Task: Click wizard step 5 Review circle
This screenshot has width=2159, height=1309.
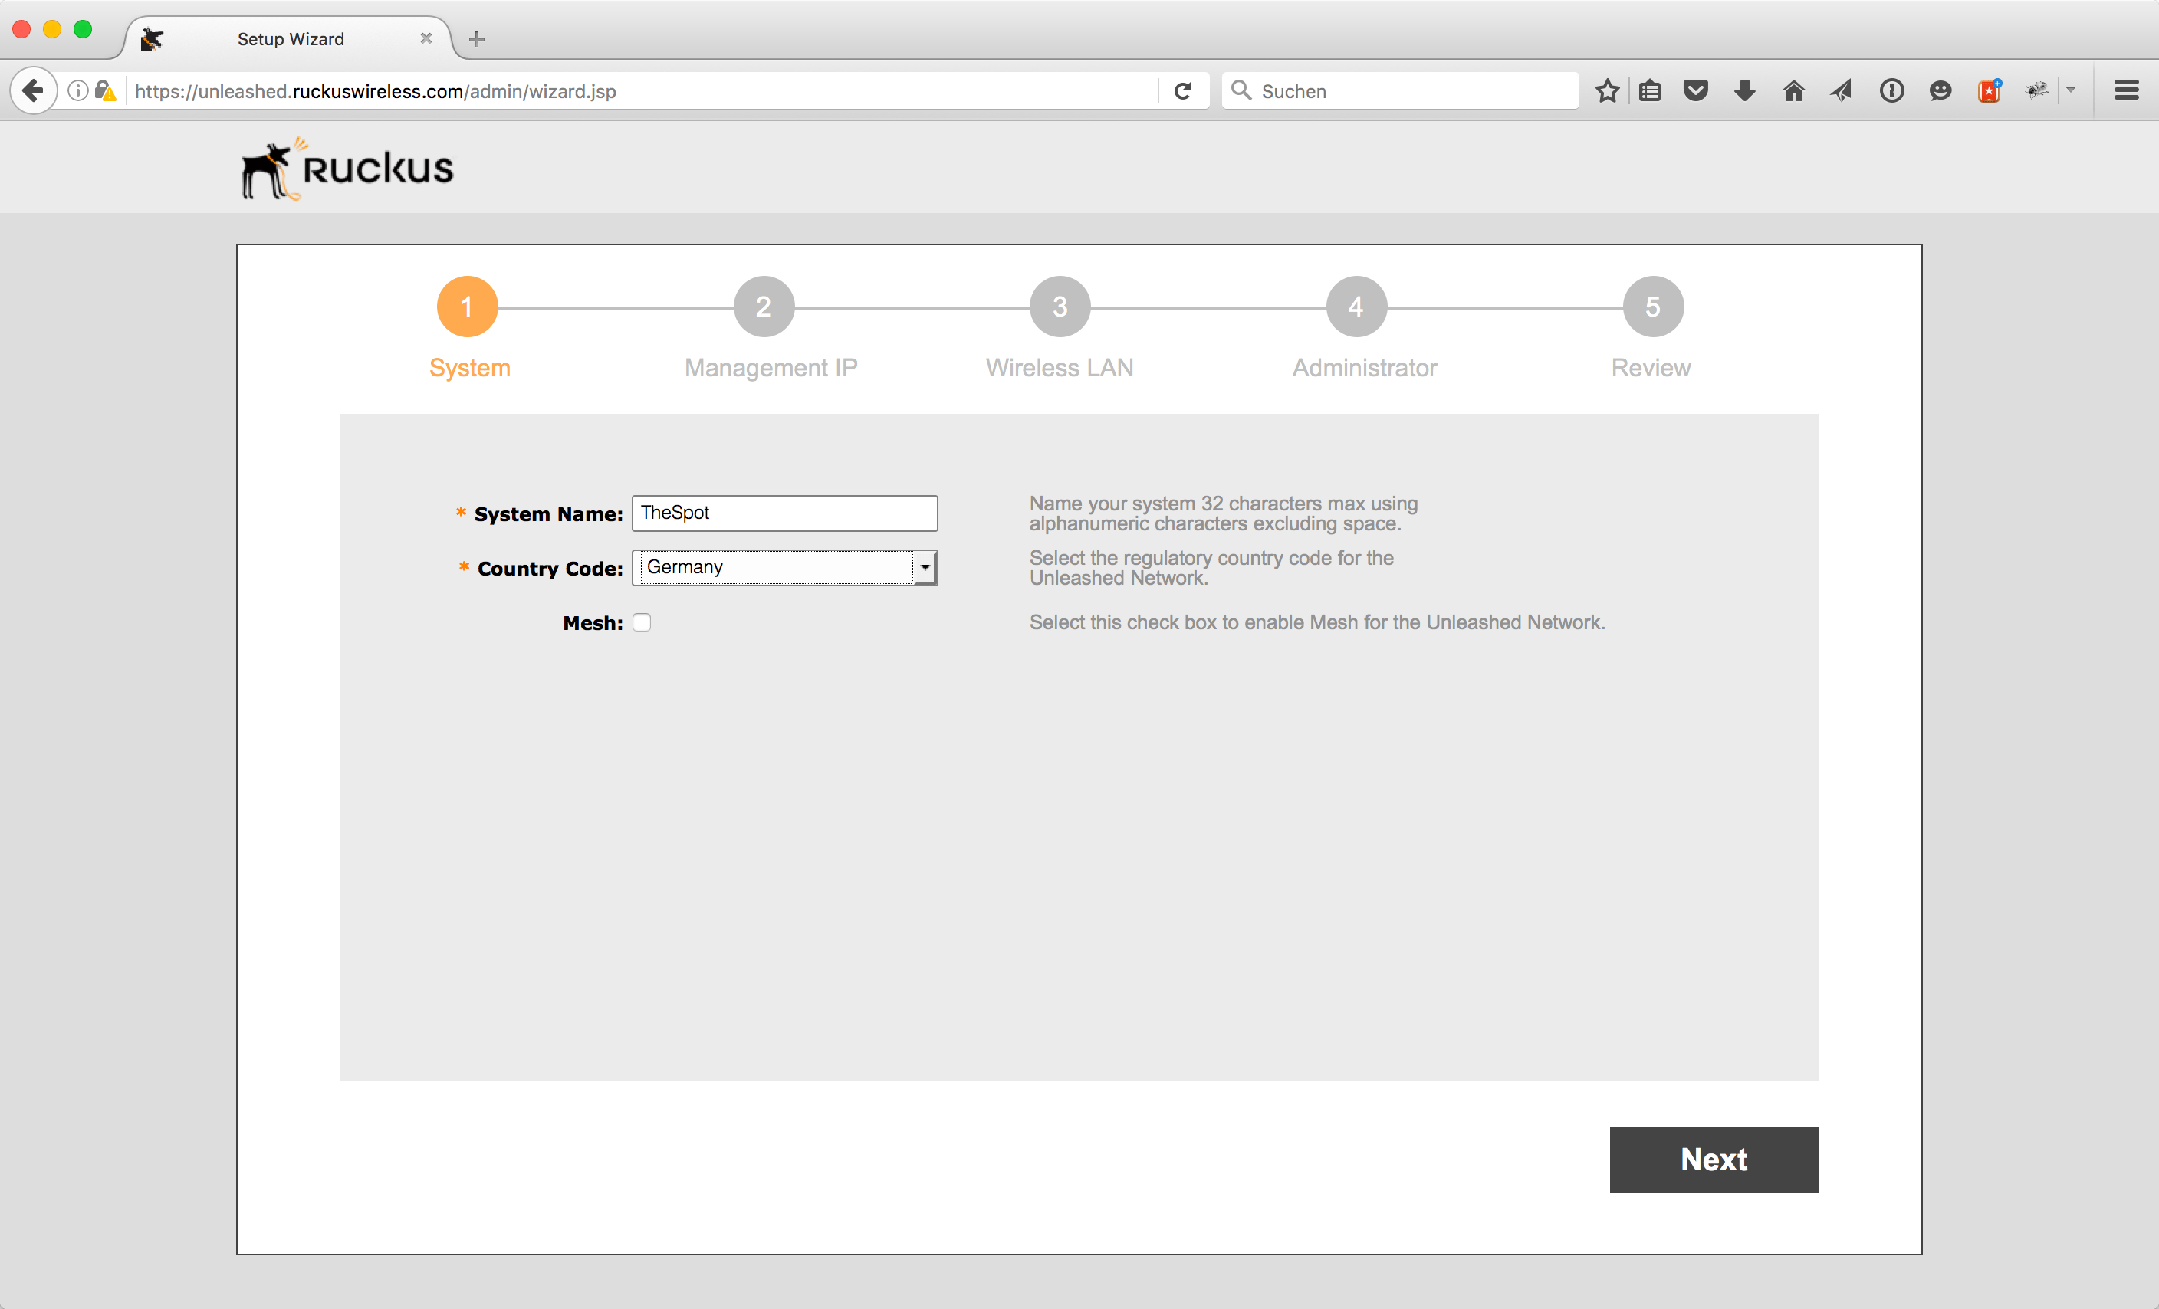Action: (1652, 307)
